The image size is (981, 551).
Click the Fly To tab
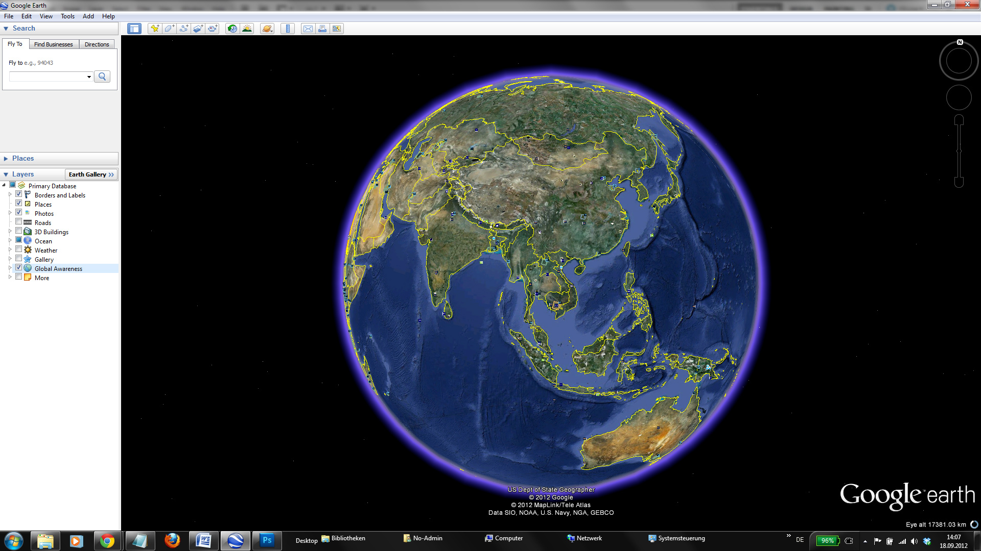15,44
